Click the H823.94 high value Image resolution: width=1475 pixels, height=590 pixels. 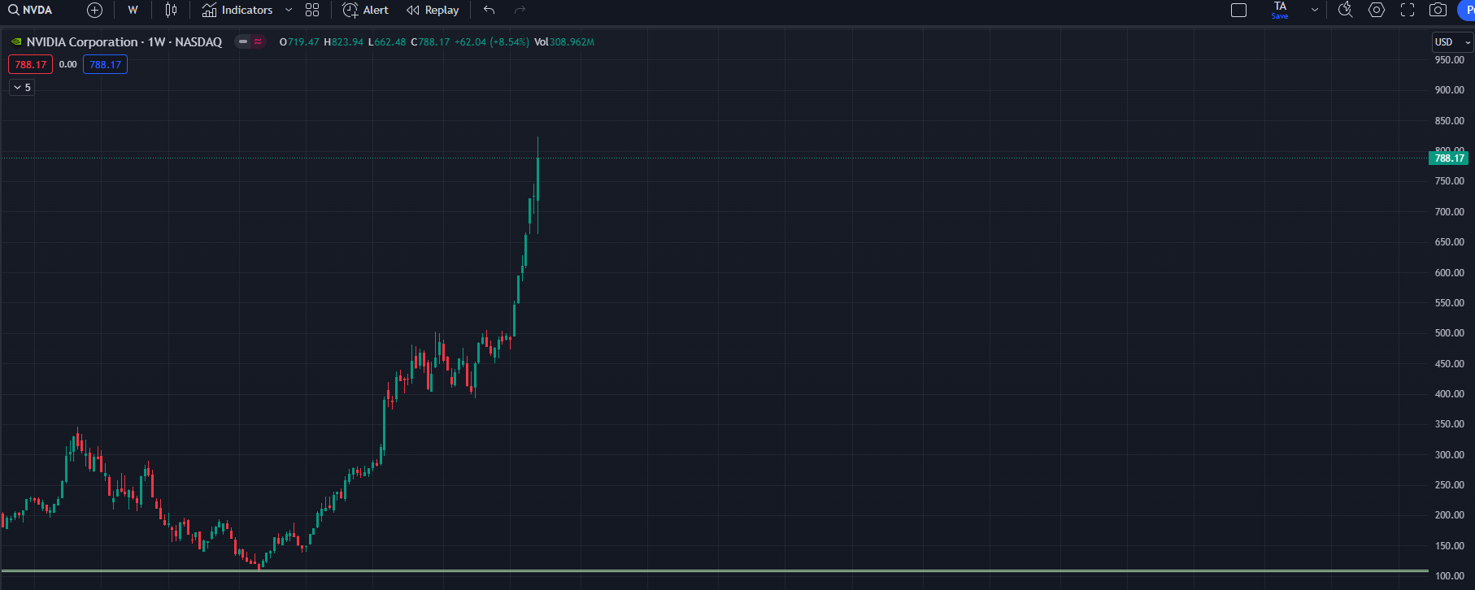tap(343, 41)
